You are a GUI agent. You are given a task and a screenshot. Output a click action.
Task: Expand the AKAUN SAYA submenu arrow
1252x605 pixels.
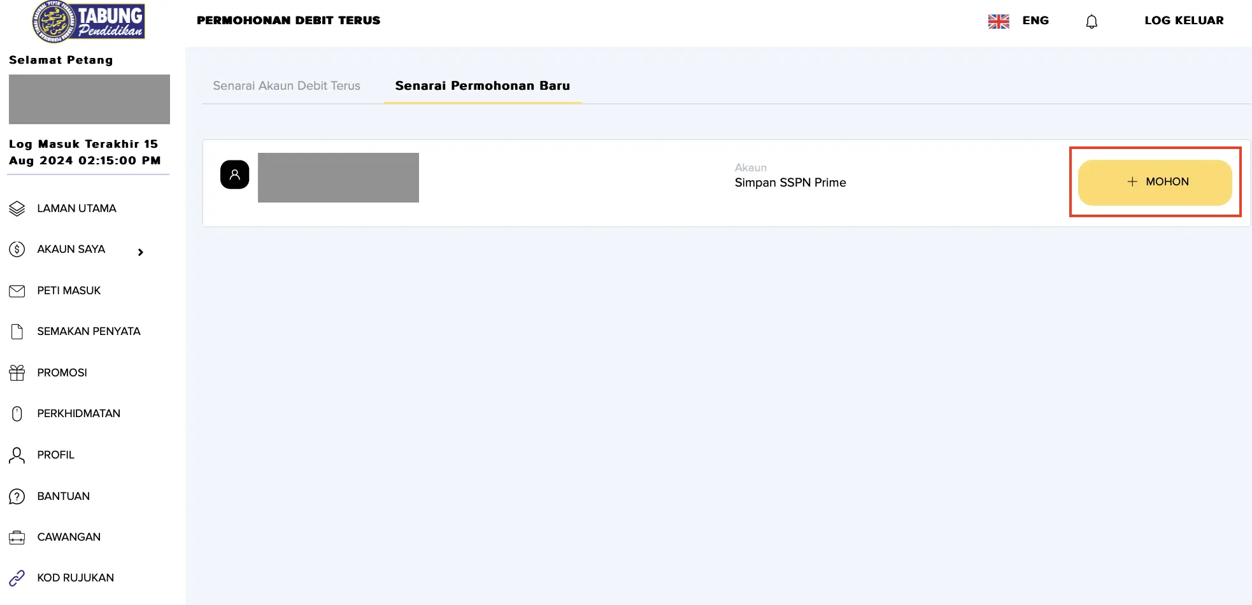point(141,252)
